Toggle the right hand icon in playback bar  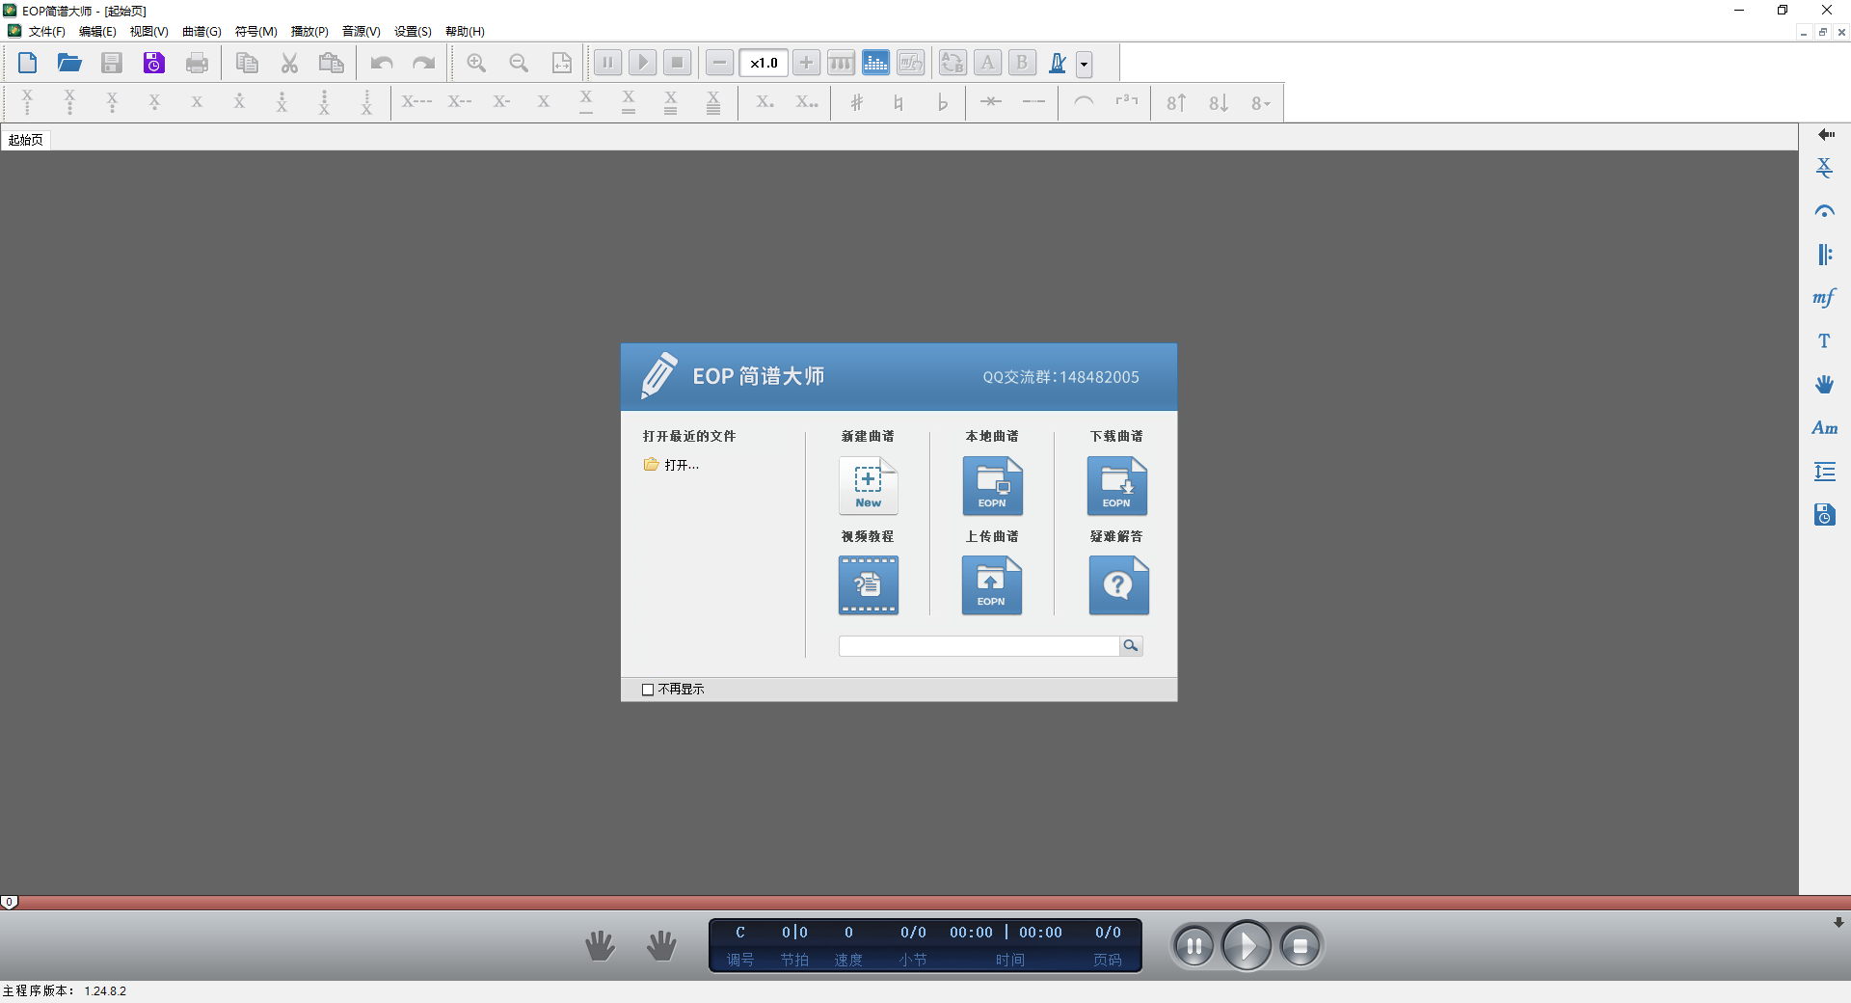coord(661,946)
